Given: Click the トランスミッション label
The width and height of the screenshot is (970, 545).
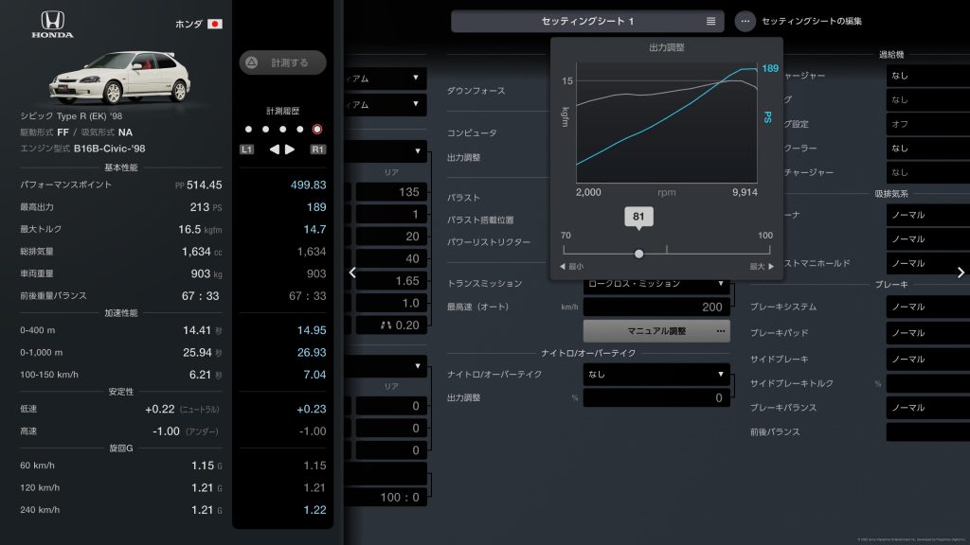Looking at the screenshot, I should [484, 284].
